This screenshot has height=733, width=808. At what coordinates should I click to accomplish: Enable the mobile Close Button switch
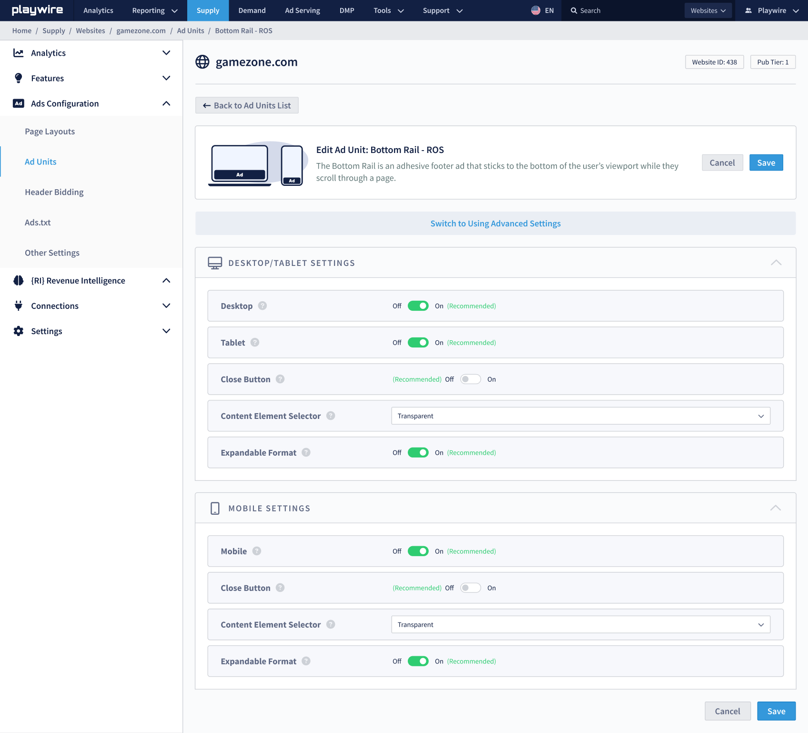(x=471, y=588)
